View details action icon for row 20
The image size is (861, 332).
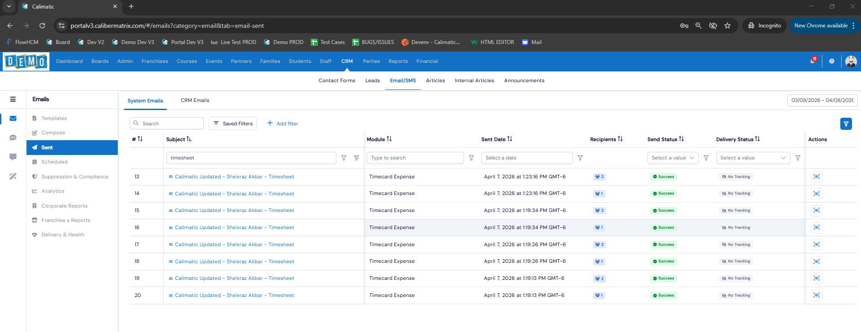tap(817, 295)
